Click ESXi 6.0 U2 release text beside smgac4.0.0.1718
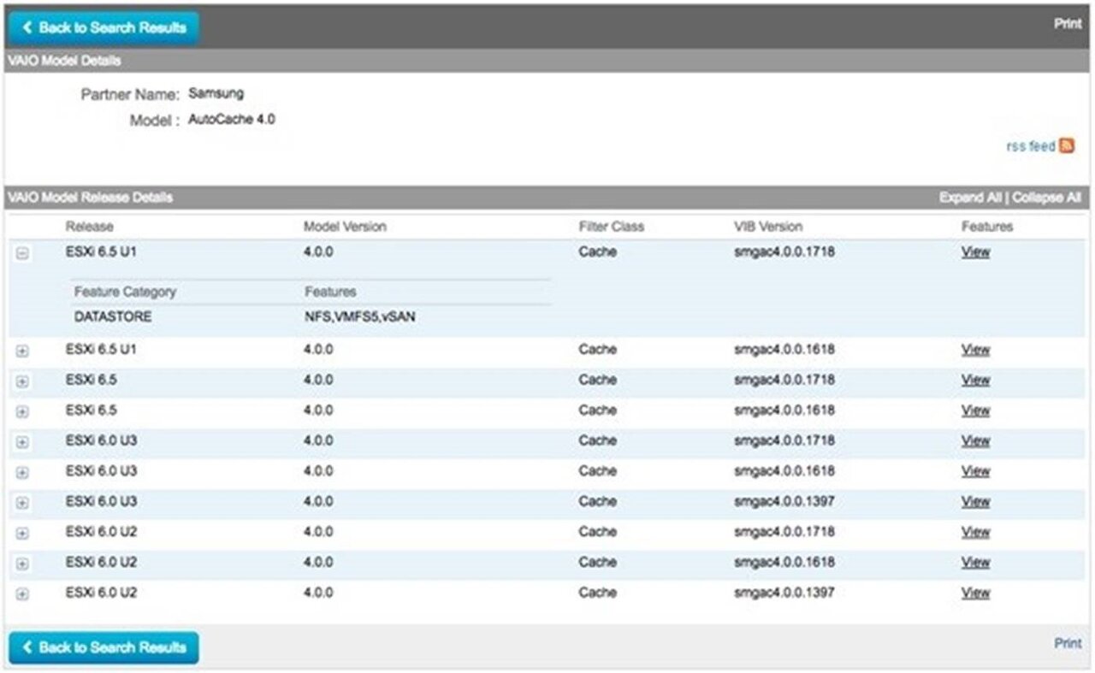The image size is (1095, 673). pyautogui.click(x=101, y=532)
